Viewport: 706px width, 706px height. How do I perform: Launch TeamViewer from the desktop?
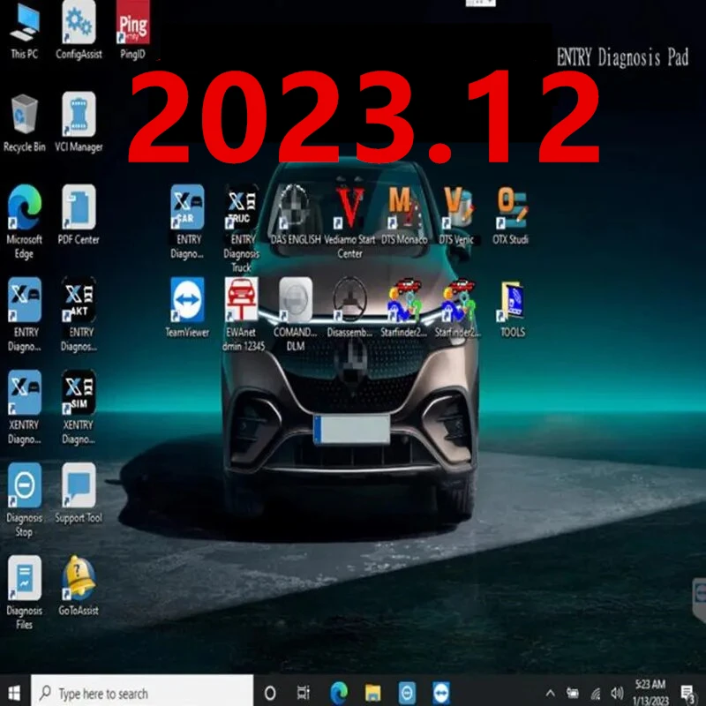pos(187,307)
